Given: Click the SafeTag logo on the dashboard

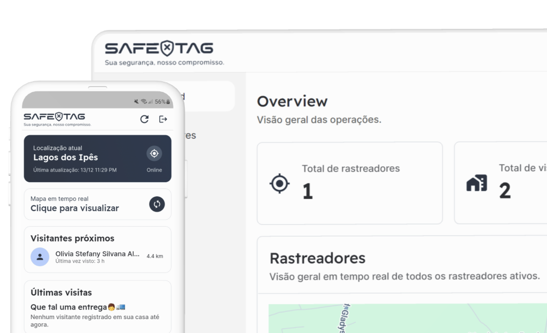Looking at the screenshot, I should pyautogui.click(x=159, y=48).
